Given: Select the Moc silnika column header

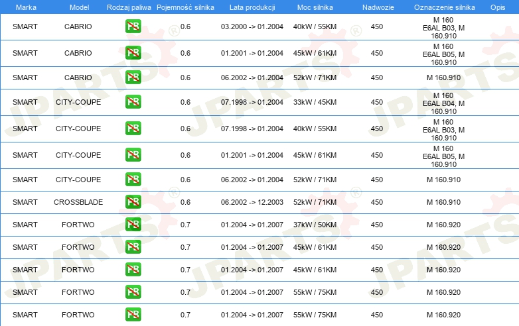Looking at the screenshot, I should pos(315,7).
